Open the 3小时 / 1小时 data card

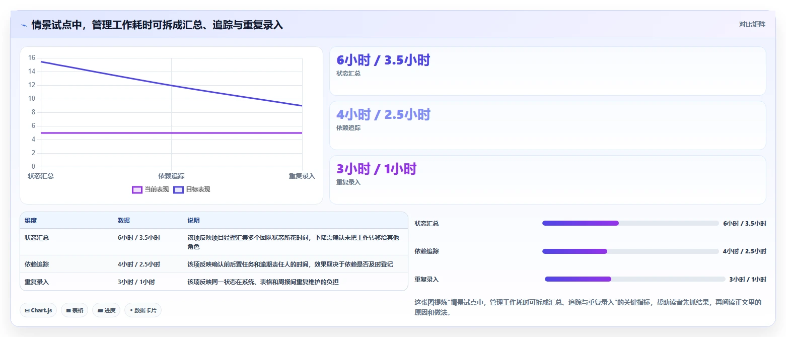pyautogui.click(x=547, y=180)
